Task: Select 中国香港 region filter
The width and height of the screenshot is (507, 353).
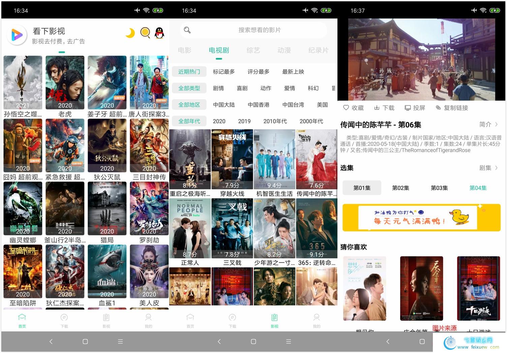Action: point(259,105)
